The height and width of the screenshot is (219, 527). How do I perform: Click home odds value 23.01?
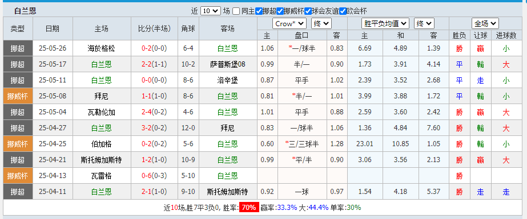(365, 144)
